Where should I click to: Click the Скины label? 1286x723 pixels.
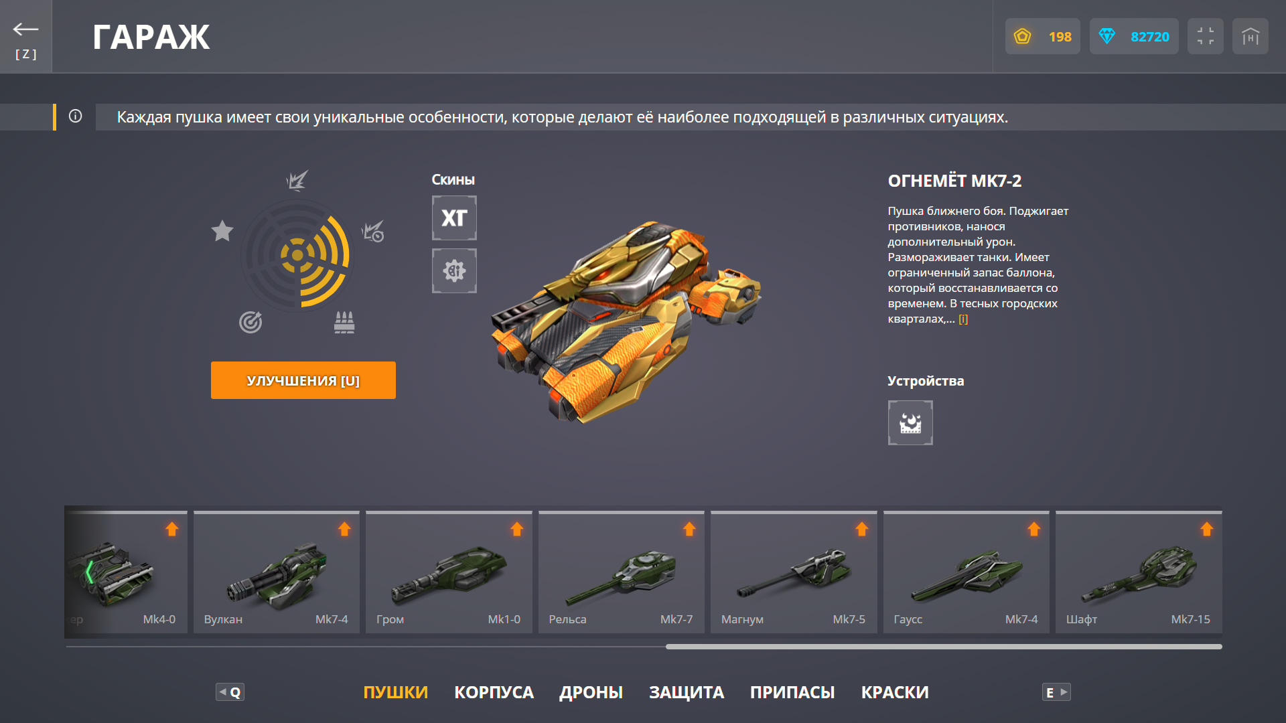tap(453, 179)
